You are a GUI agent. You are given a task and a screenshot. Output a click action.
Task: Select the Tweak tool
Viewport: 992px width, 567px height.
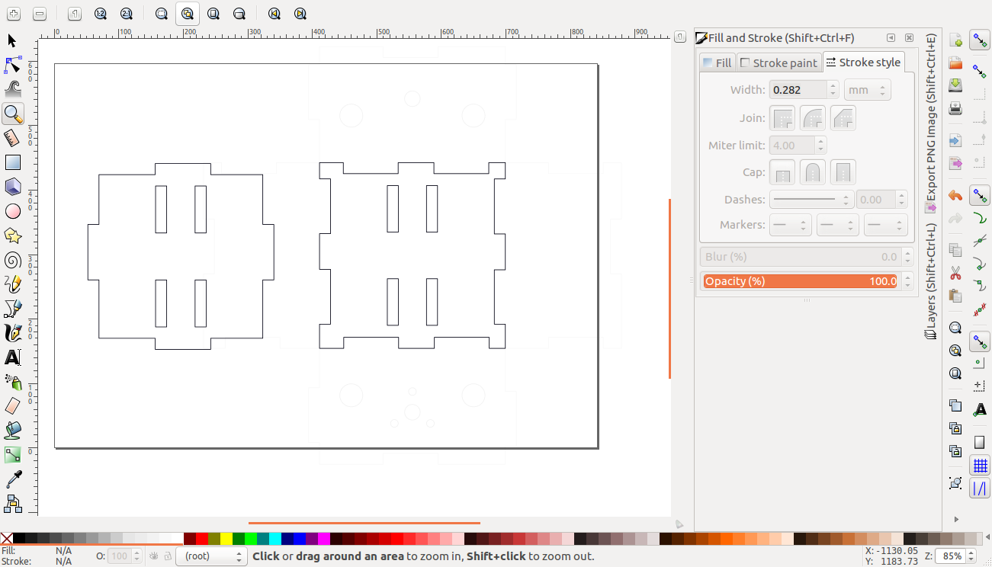coord(12,89)
